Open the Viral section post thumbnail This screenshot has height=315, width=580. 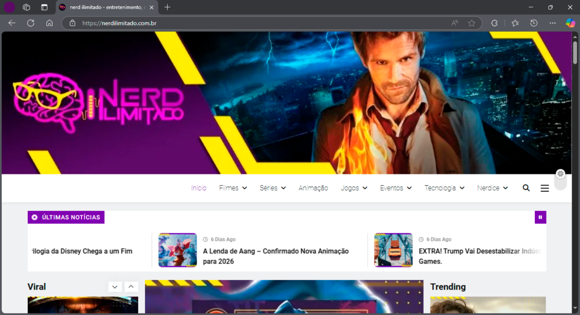tap(83, 305)
